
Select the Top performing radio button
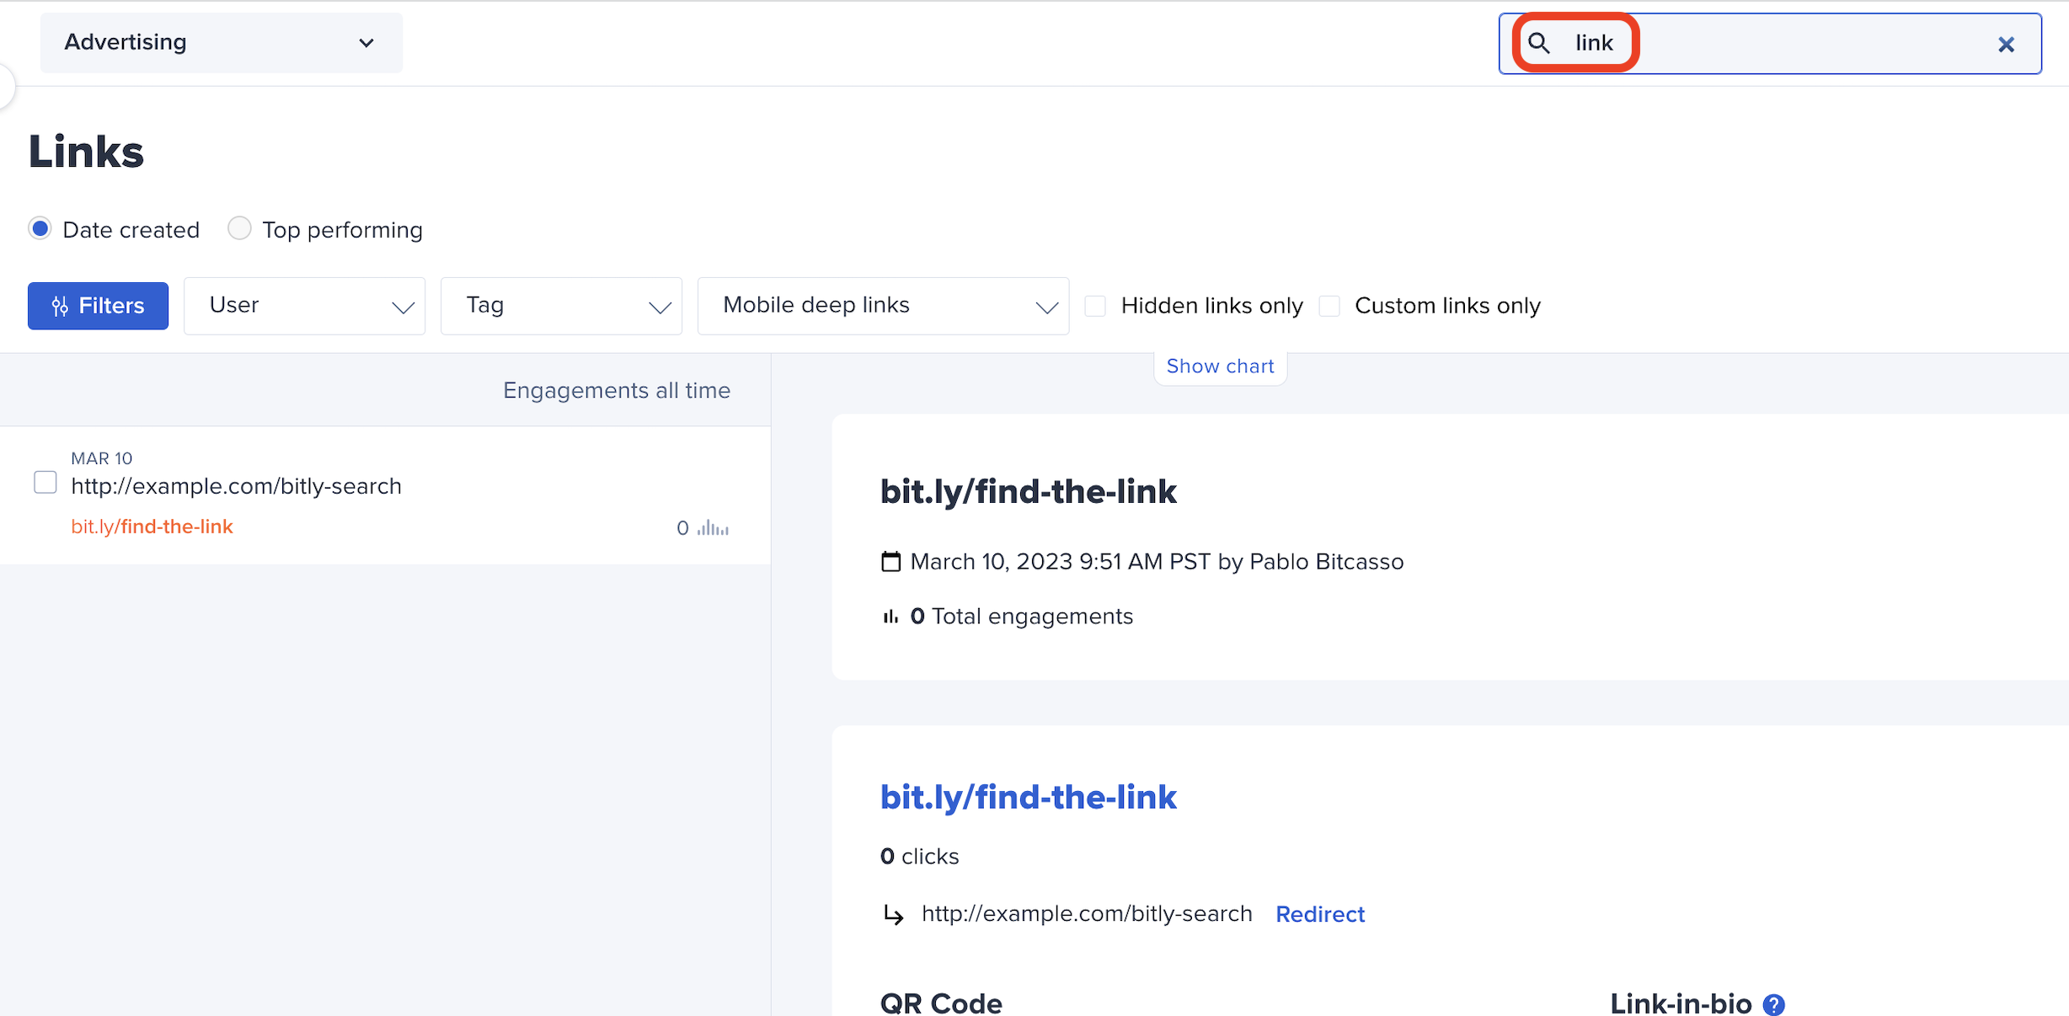coord(239,228)
